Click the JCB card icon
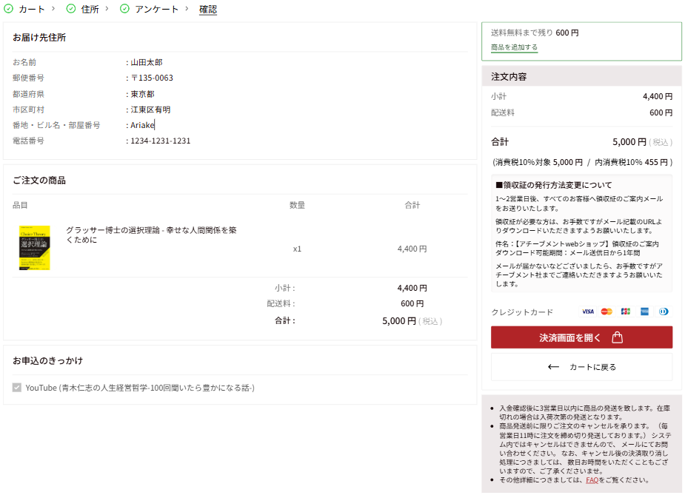The height and width of the screenshot is (495, 685). (626, 312)
